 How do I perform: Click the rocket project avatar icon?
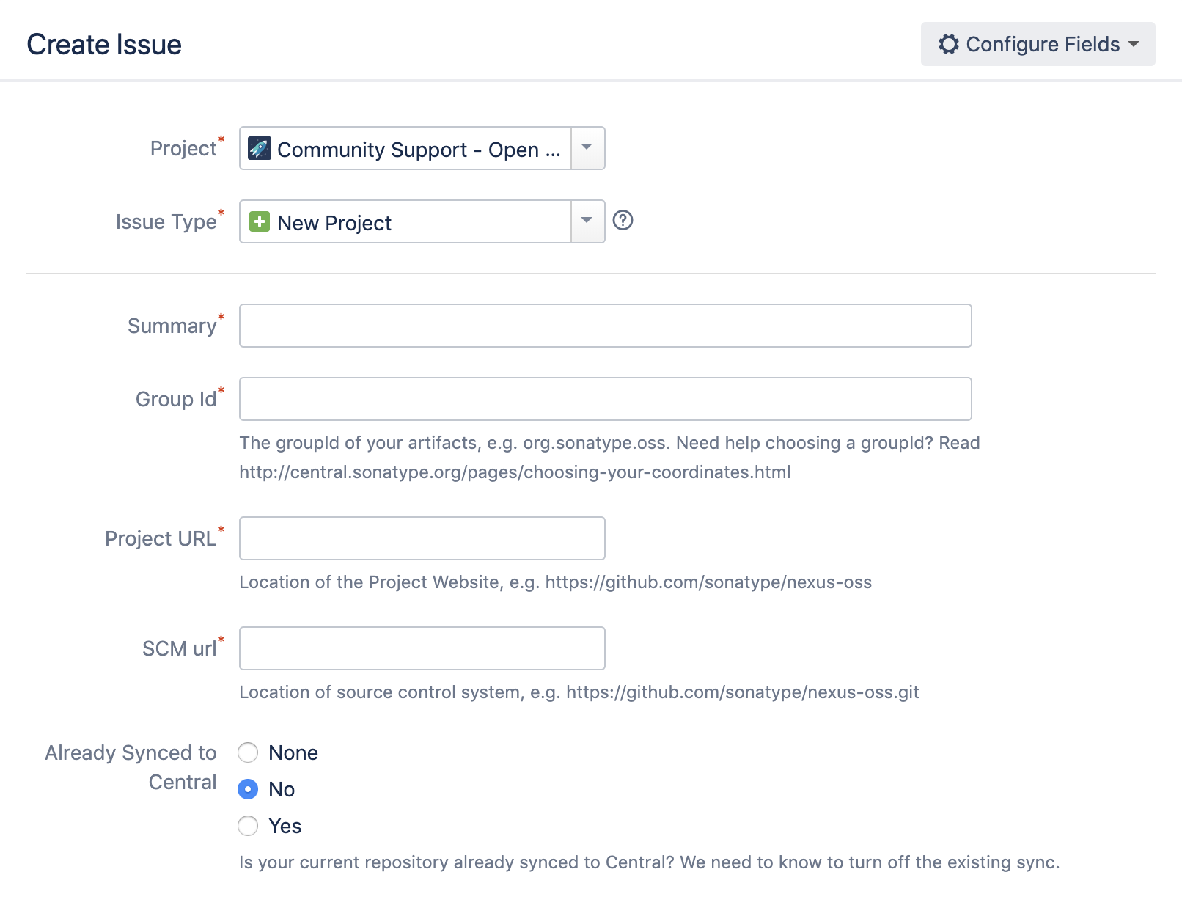tap(260, 148)
